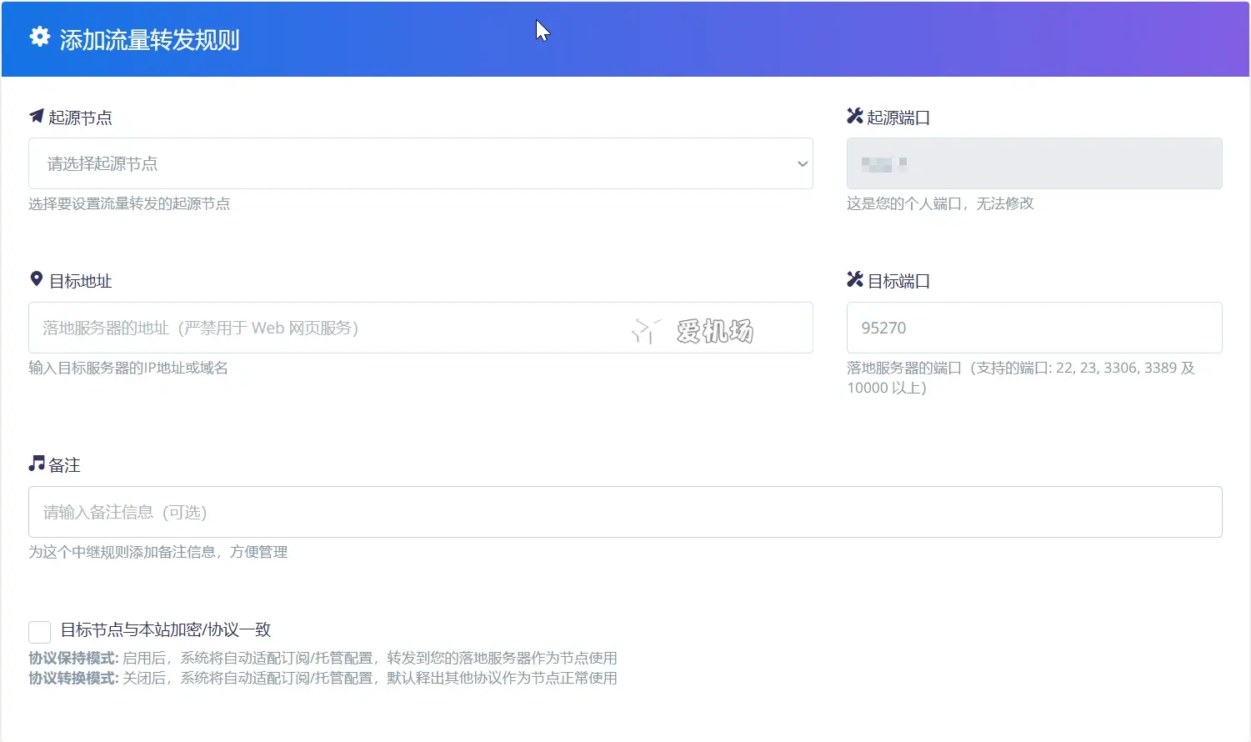
Task: Click the 目标节点与本站加密/协议一致 label text
Action: point(166,630)
